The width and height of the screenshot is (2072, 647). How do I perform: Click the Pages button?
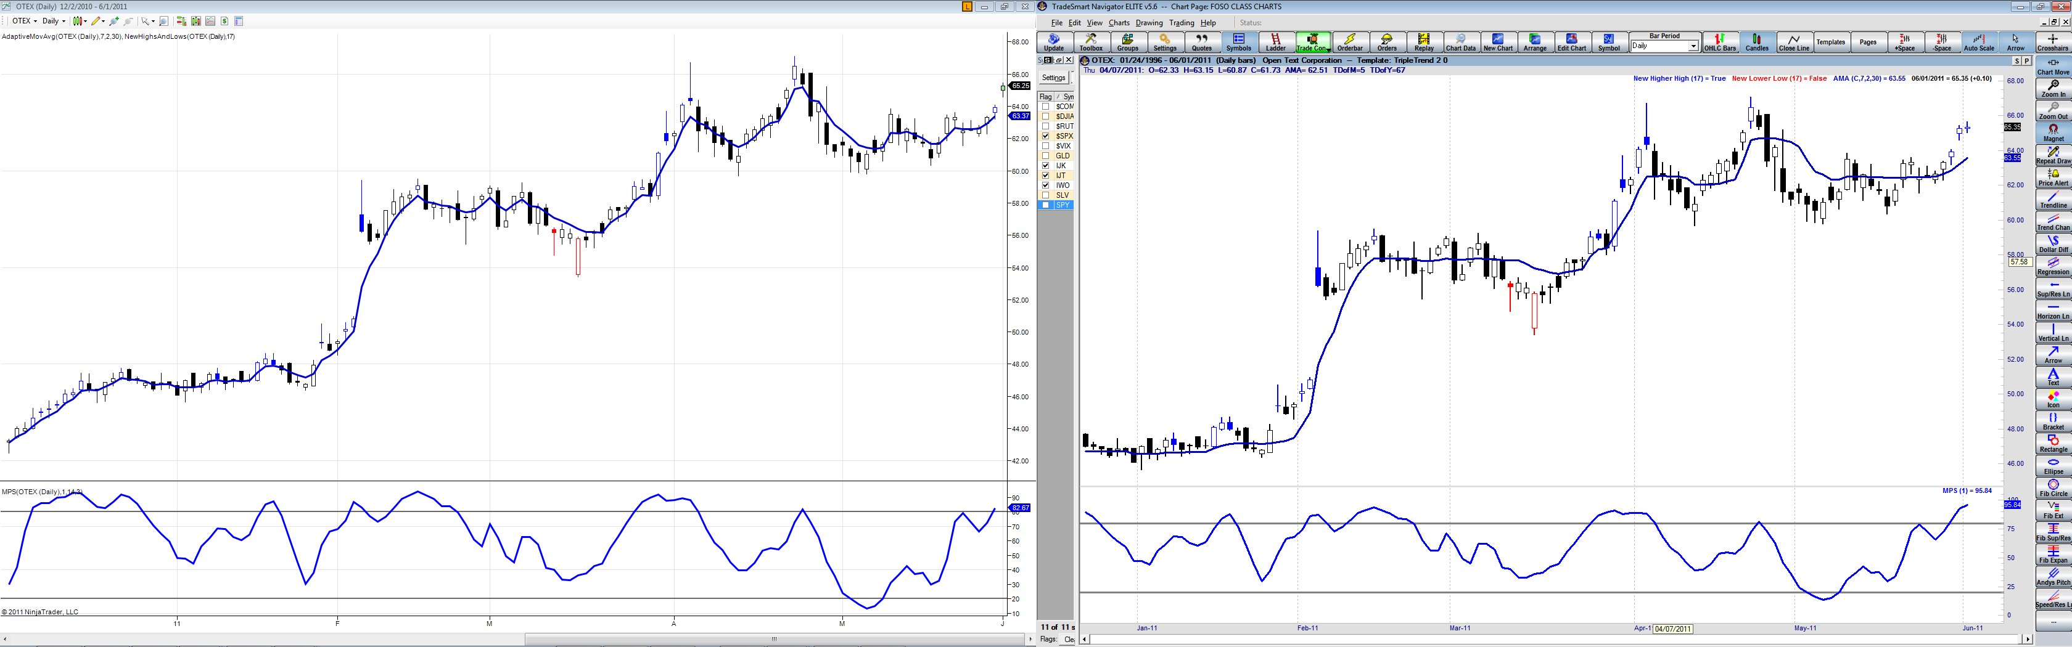pos(1868,43)
